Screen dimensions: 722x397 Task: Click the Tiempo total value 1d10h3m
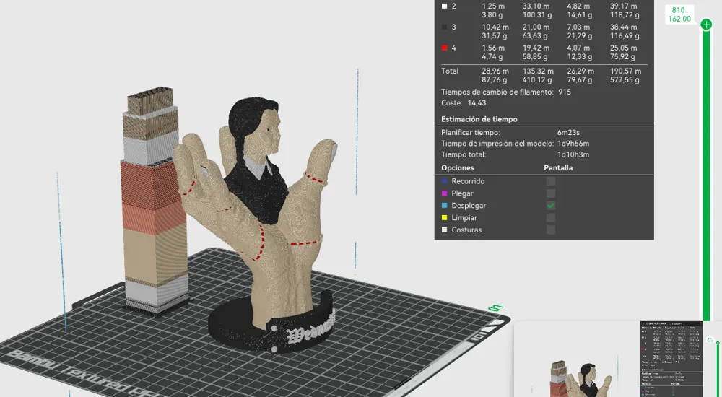[573, 154]
